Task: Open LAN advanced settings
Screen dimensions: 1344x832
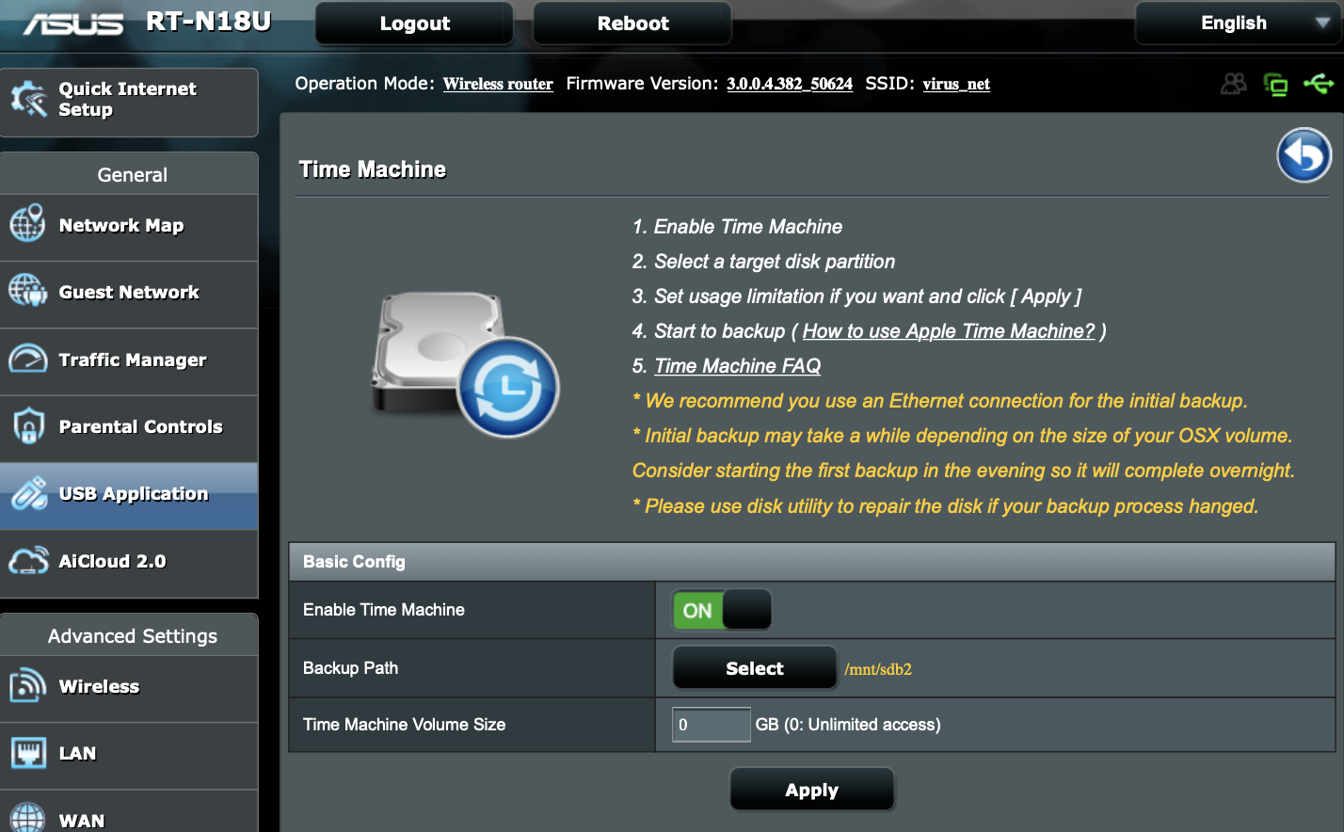Action: coord(129,755)
